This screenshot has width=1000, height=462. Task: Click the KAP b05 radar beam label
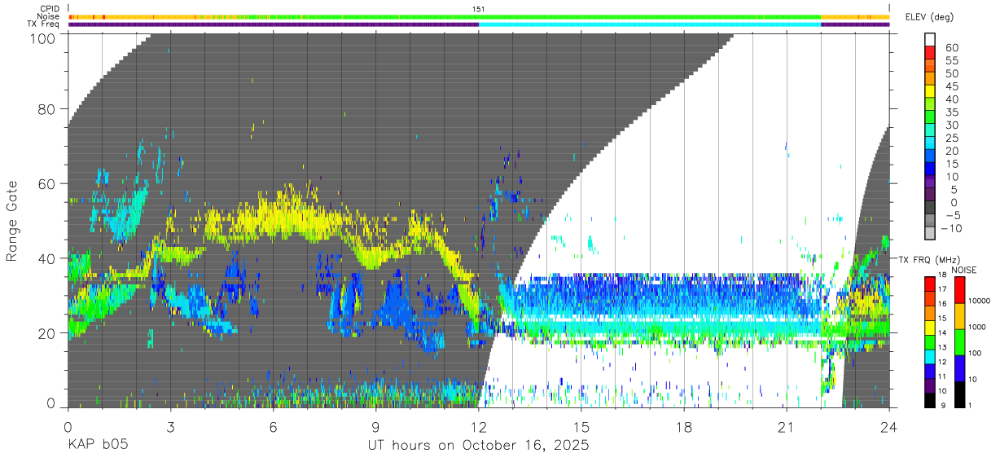pos(98,446)
